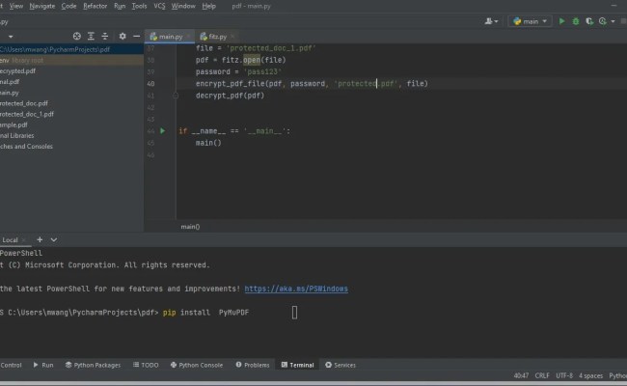Click the CRLF line separator in status bar
The width and height of the screenshot is (627, 386).
coord(542,375)
